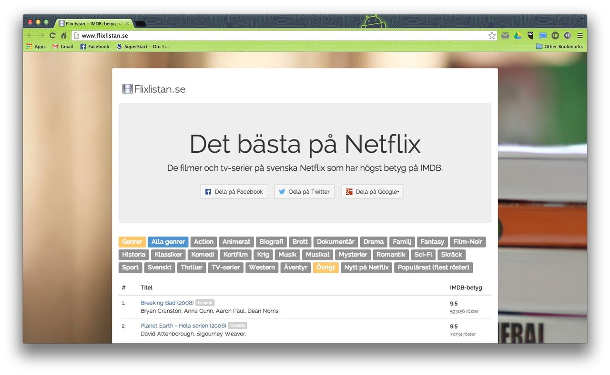
Task: Open the Google Drive extension icon
Action: 518,35
